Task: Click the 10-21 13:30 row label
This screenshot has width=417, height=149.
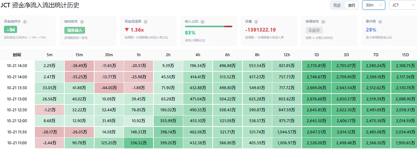Action: click(x=17, y=88)
